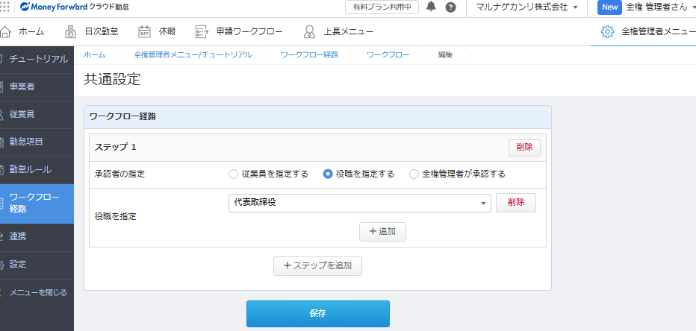
Task: Choose the 全権管理者が承認する radio option
Action: click(414, 174)
